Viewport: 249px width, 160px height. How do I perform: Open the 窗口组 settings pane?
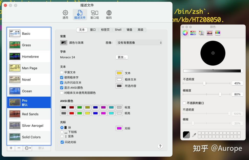pyautogui.click(x=94, y=14)
